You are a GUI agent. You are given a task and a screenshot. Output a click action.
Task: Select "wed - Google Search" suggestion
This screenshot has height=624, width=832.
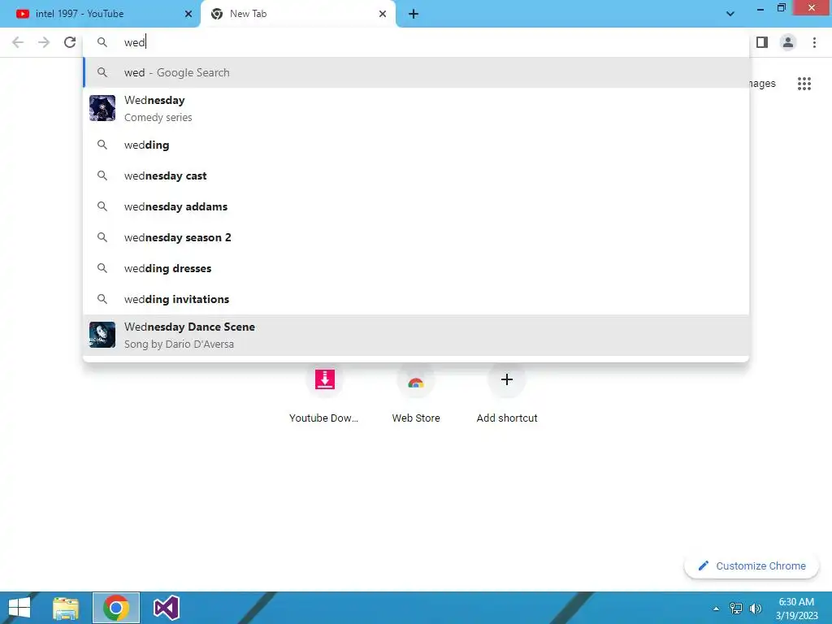[x=416, y=72]
